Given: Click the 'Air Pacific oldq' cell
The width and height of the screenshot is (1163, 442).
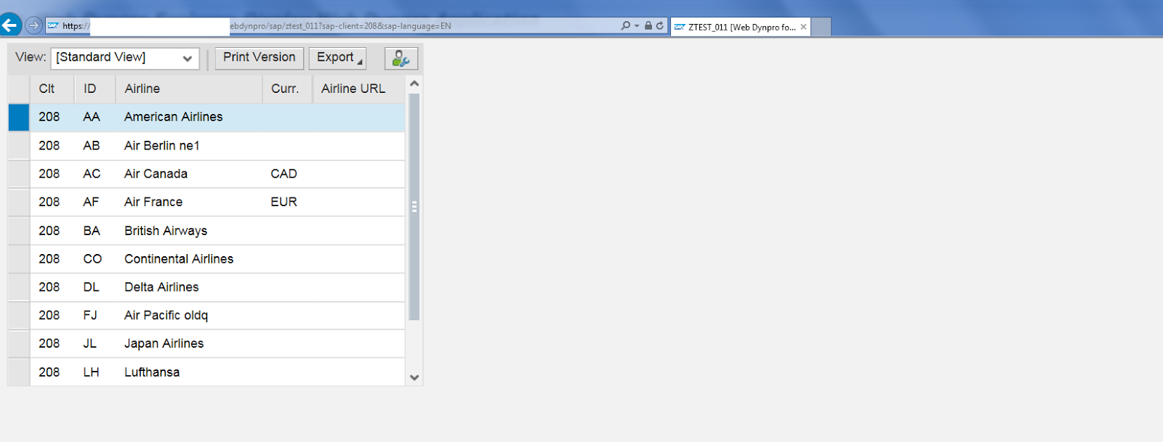Looking at the screenshot, I should point(189,316).
